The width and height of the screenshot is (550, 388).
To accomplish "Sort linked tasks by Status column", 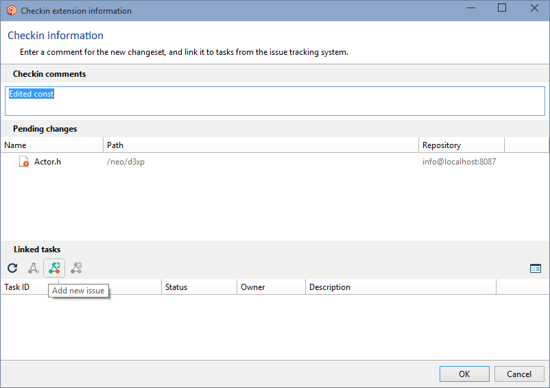I will (199, 287).
